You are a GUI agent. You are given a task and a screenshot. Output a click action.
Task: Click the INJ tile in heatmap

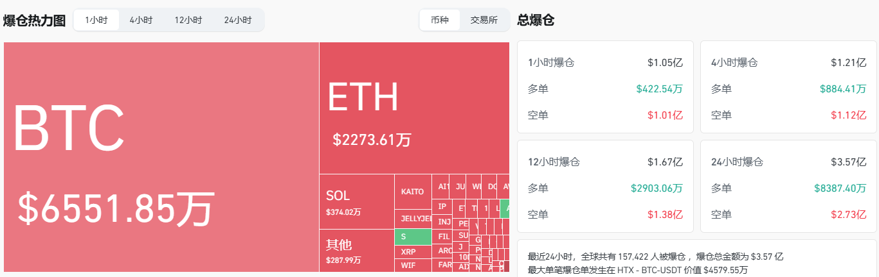click(444, 221)
